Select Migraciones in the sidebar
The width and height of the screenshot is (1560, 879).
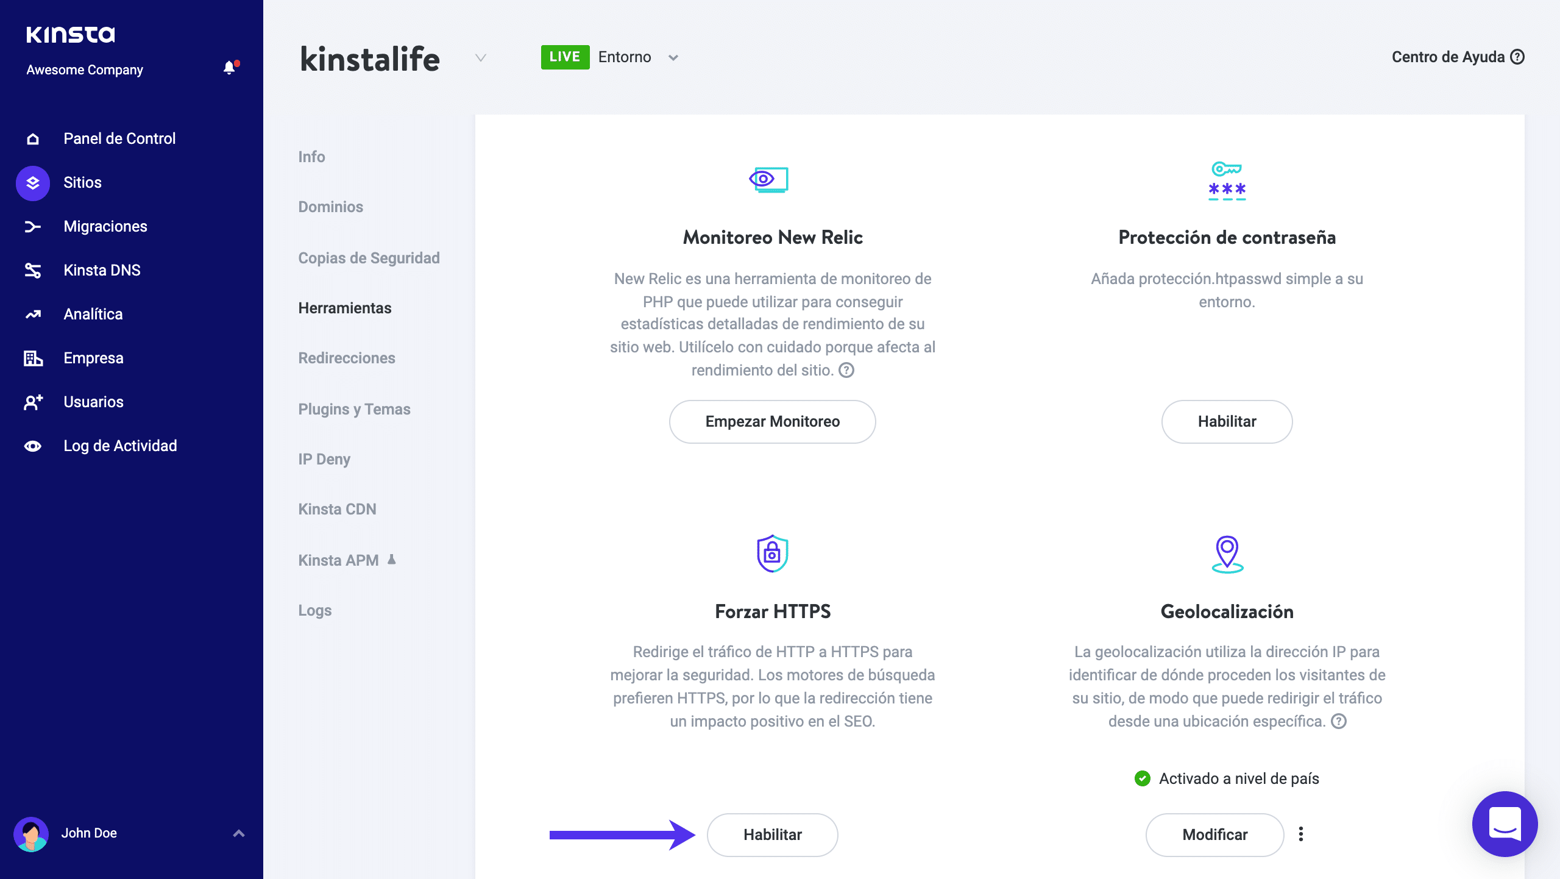(x=105, y=227)
